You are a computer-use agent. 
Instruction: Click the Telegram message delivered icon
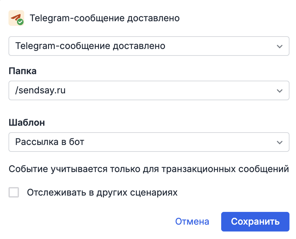pyautogui.click(x=16, y=18)
